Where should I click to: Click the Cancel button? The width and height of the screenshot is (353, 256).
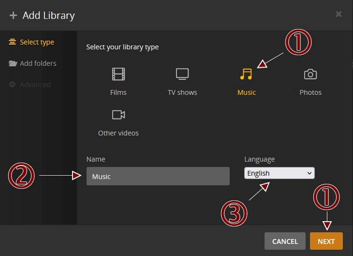[285, 241]
